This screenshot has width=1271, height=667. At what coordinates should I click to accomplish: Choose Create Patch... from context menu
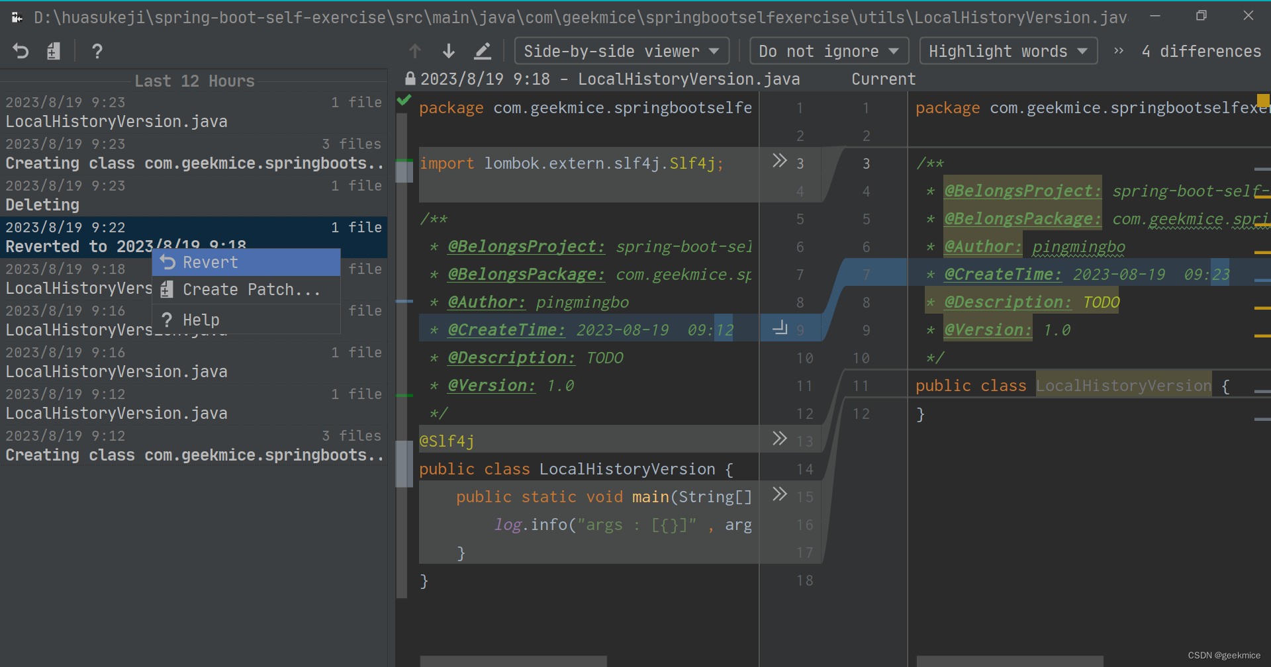point(246,290)
